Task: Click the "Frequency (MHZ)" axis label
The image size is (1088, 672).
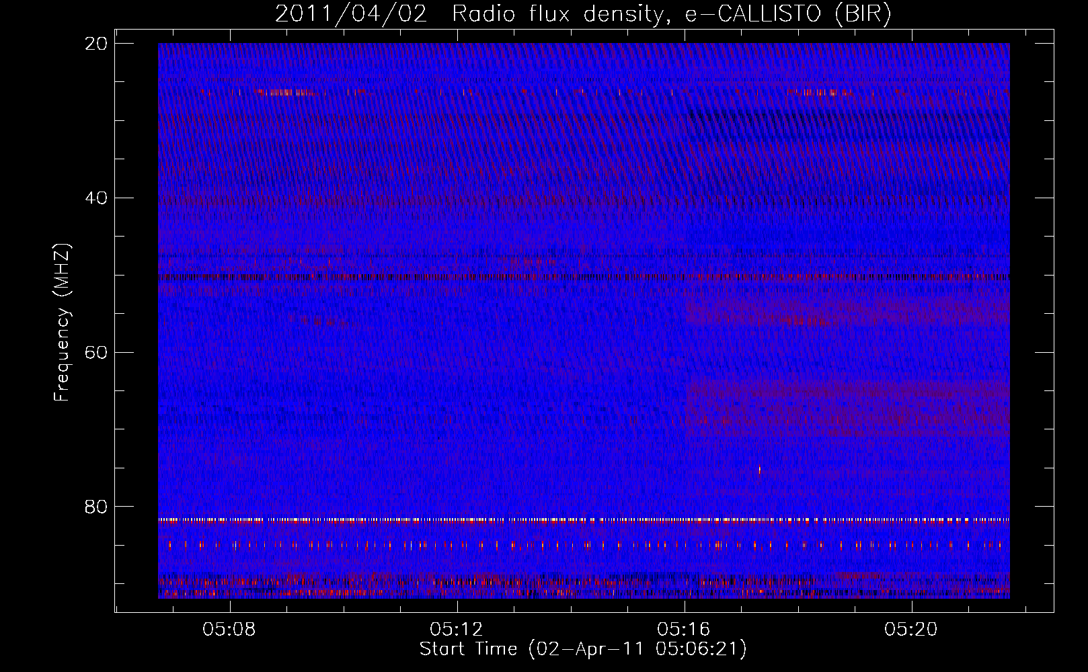Action: coord(62,323)
